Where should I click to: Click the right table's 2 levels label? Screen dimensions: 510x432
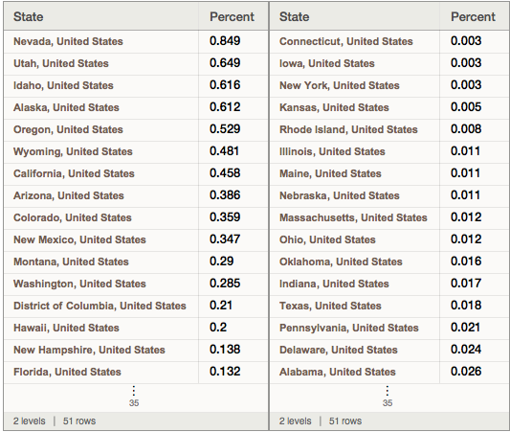point(295,421)
